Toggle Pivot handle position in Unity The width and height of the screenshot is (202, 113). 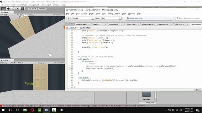(x=33, y=9)
